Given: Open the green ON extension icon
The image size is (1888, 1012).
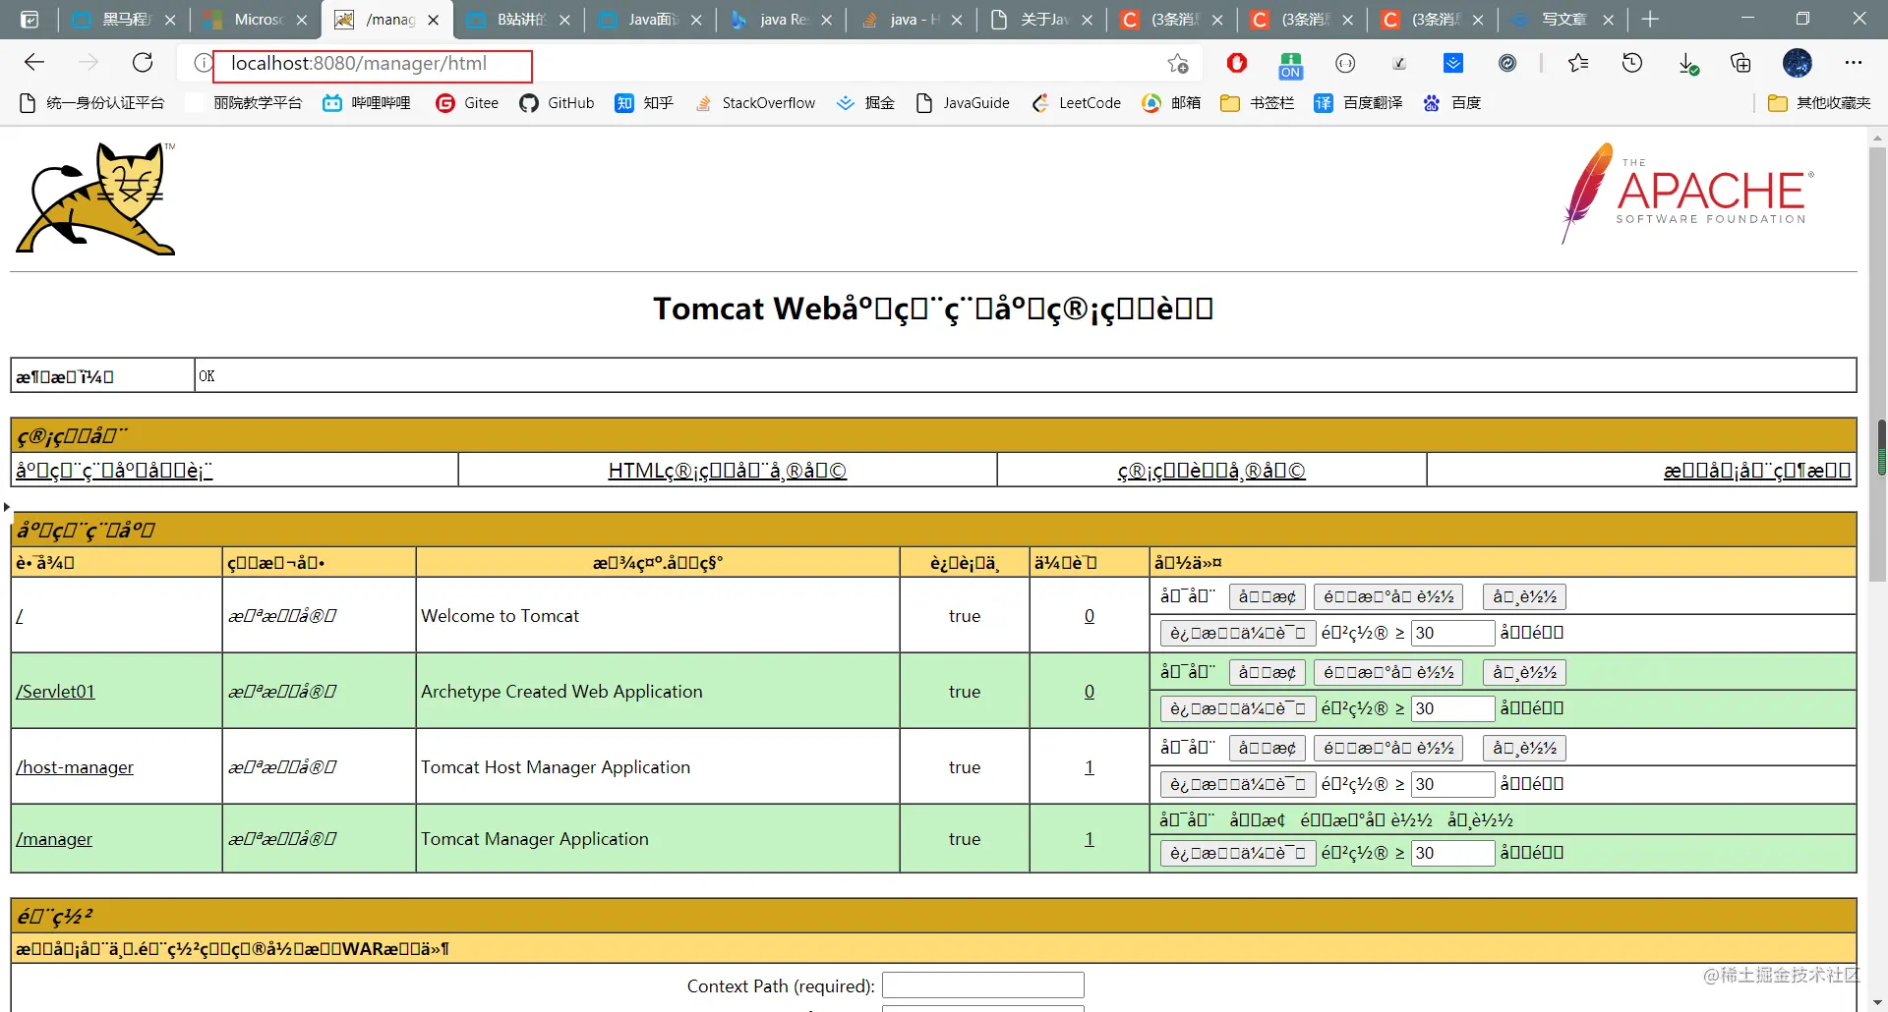Looking at the screenshot, I should click(x=1291, y=65).
